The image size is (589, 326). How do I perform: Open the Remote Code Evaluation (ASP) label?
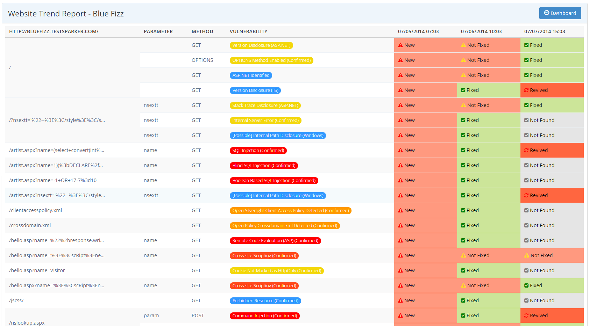coord(275,241)
